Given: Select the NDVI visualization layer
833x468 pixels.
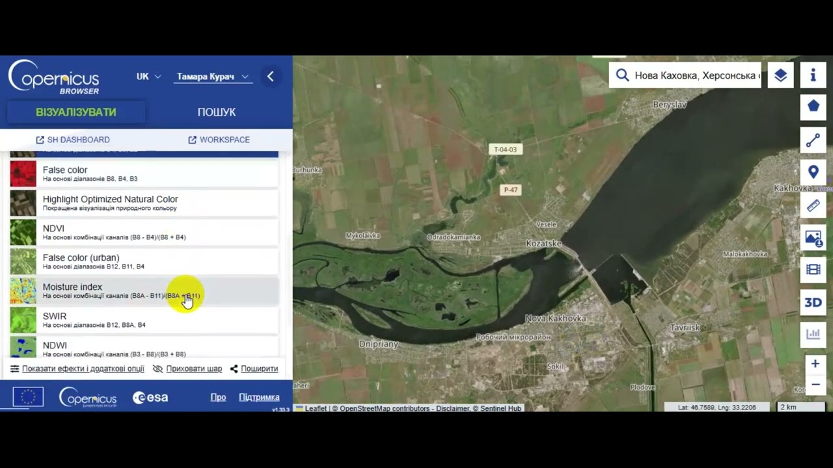Looking at the screenshot, I should point(144,232).
